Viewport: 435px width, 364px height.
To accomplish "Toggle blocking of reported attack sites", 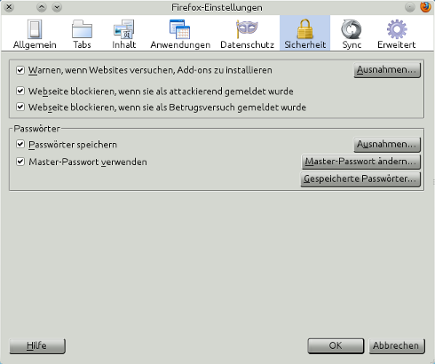I will pyautogui.click(x=20, y=91).
